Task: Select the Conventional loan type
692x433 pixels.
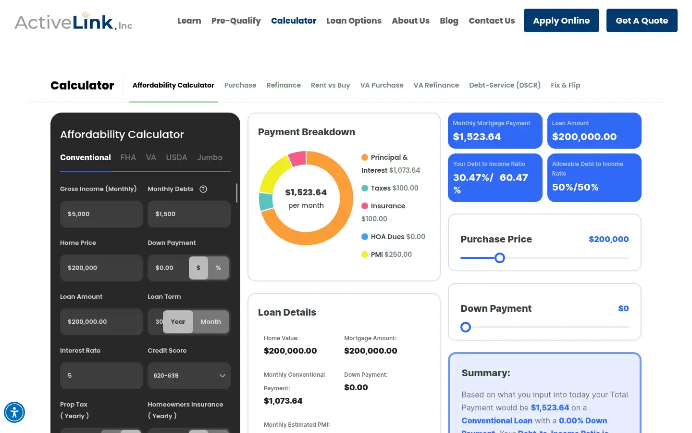Action: (86, 157)
